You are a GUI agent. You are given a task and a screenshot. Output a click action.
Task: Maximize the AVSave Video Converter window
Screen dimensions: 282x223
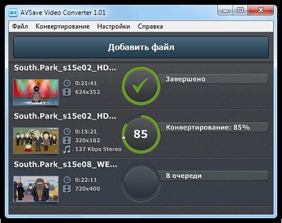[x=240, y=10]
